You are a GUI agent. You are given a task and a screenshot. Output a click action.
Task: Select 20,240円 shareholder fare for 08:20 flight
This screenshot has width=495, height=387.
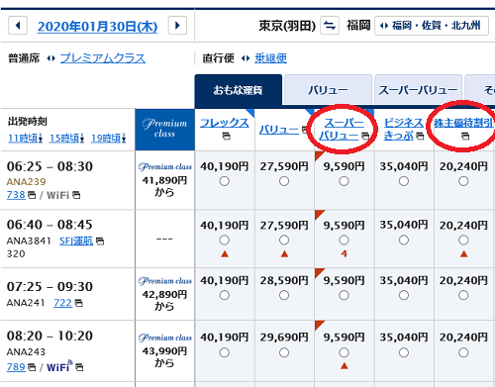[463, 352]
